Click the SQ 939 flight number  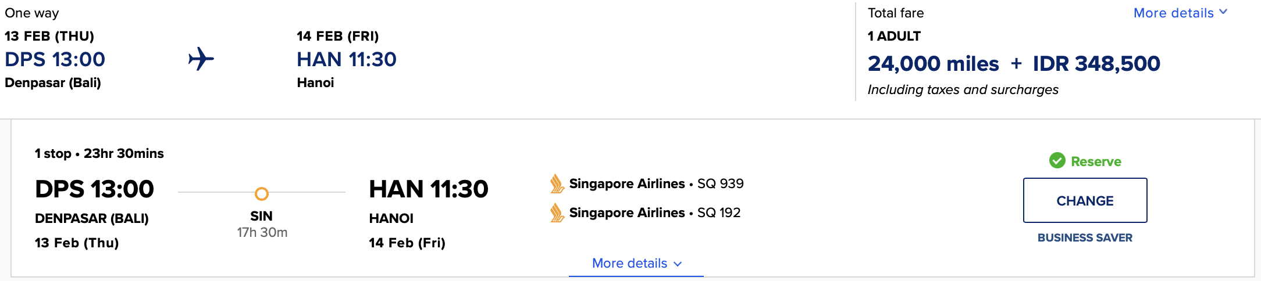(x=720, y=183)
